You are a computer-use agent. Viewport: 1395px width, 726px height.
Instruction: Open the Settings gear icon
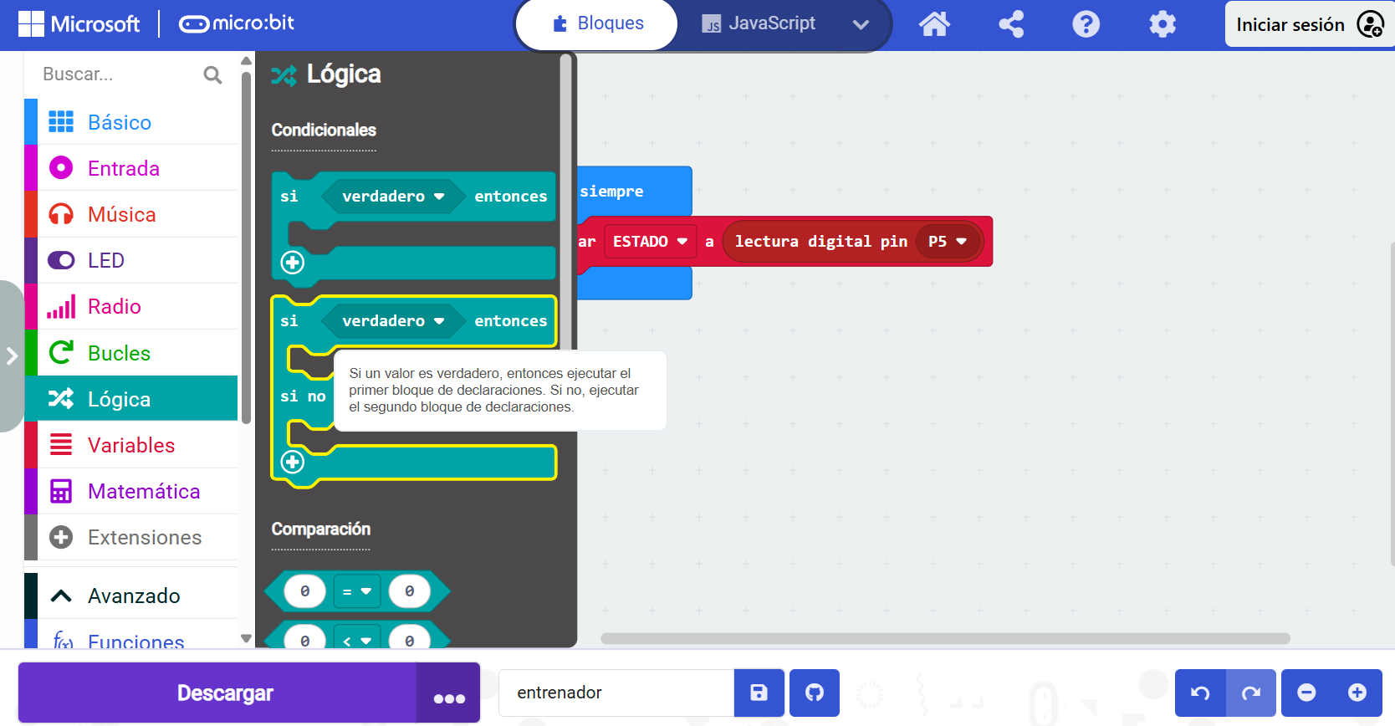(1162, 24)
